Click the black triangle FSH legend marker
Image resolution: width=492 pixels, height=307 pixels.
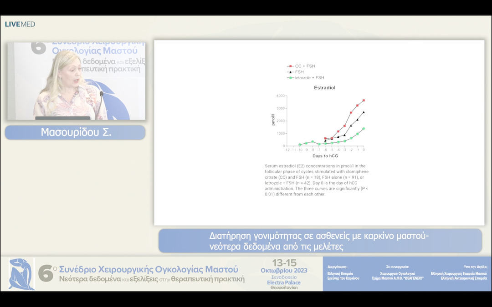click(289, 72)
